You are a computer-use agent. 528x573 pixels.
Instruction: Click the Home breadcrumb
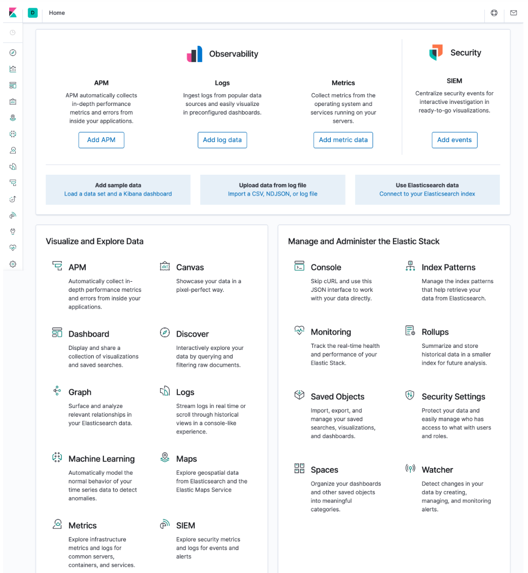(x=57, y=13)
